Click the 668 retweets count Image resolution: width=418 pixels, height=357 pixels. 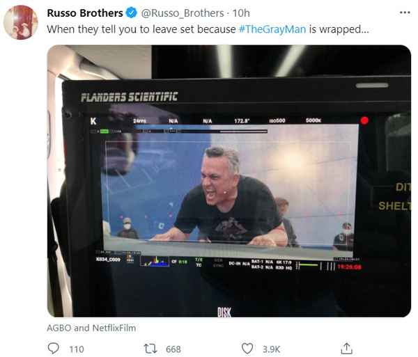click(x=173, y=349)
